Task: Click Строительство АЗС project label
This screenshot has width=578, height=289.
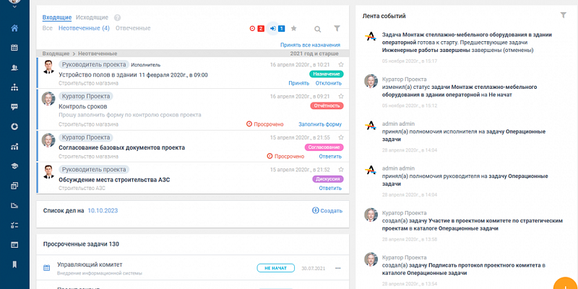Action: coord(82,188)
